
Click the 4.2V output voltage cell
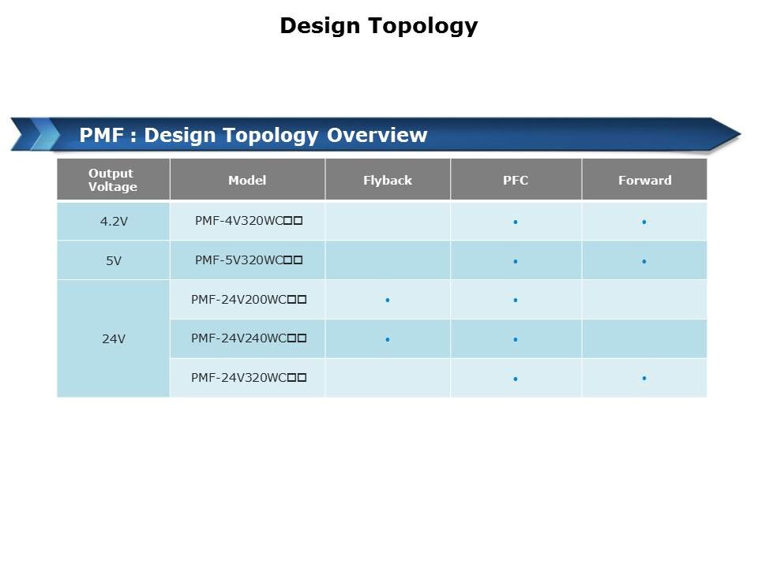coord(114,222)
